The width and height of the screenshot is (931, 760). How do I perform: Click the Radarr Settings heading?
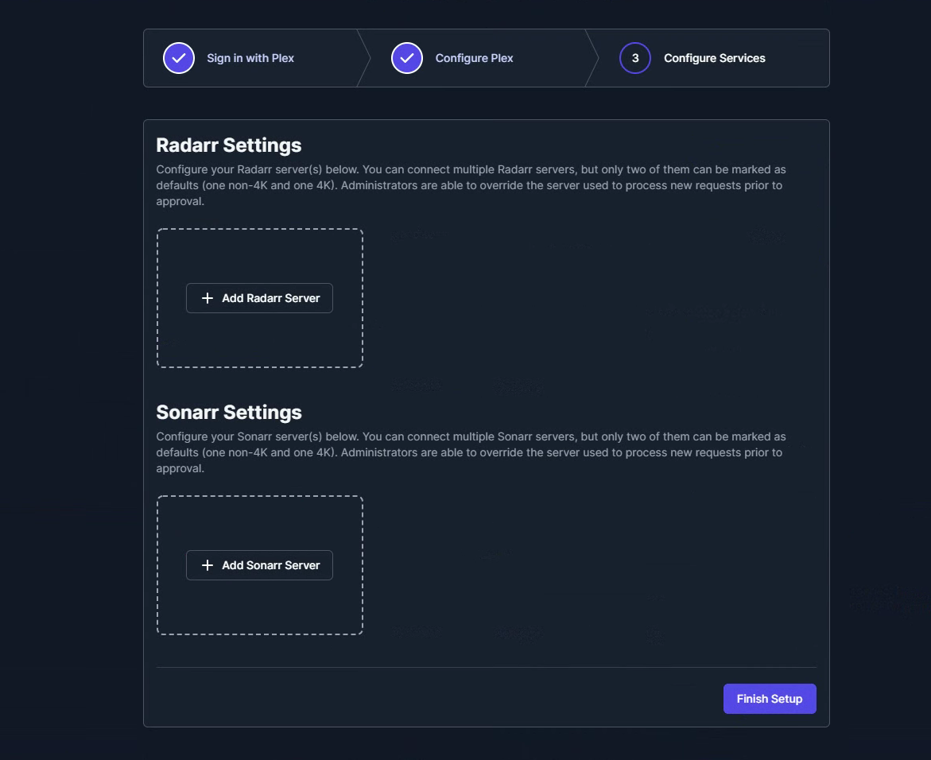pos(229,145)
